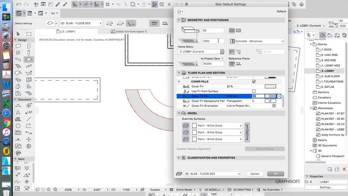This screenshot has height=196, width=348.
Task: Click Settings button in Properties panel
Action: (x=326, y=187)
